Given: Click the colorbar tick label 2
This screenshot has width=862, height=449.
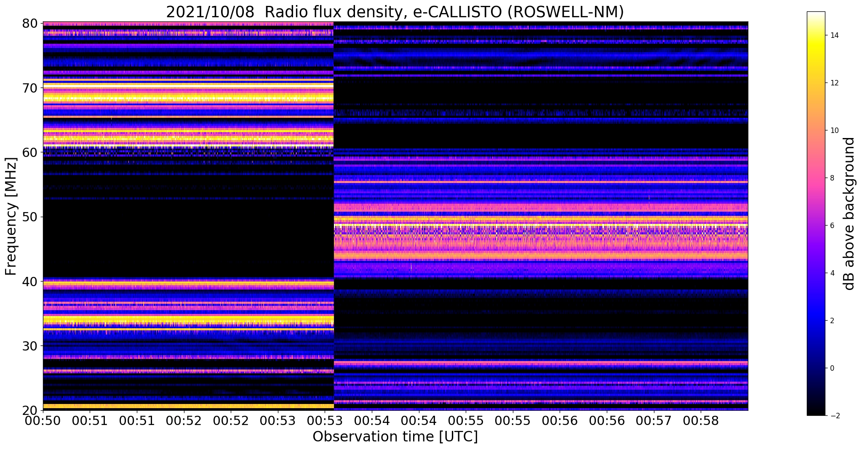Looking at the screenshot, I should point(832,321).
